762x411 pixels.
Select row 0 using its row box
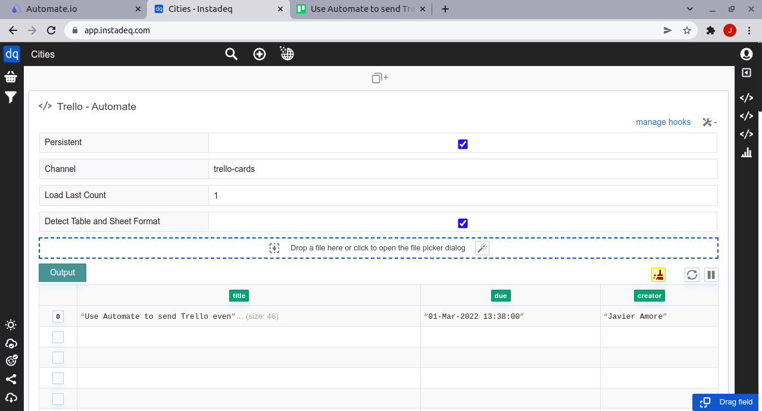pyautogui.click(x=58, y=316)
